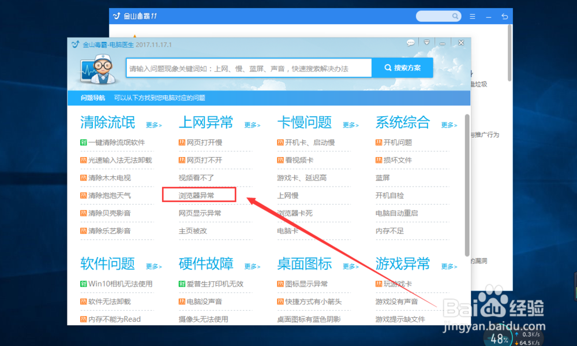Open hamburger menu in 金山毒霸 main window
The height and width of the screenshot is (346, 577).
coord(473,17)
